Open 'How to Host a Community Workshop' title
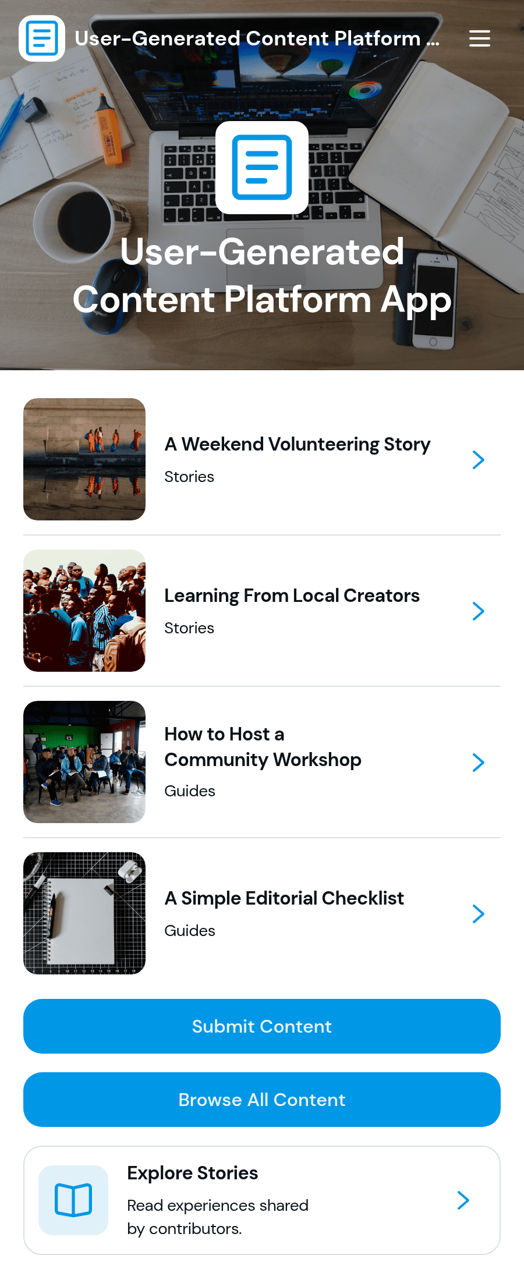 click(x=263, y=747)
